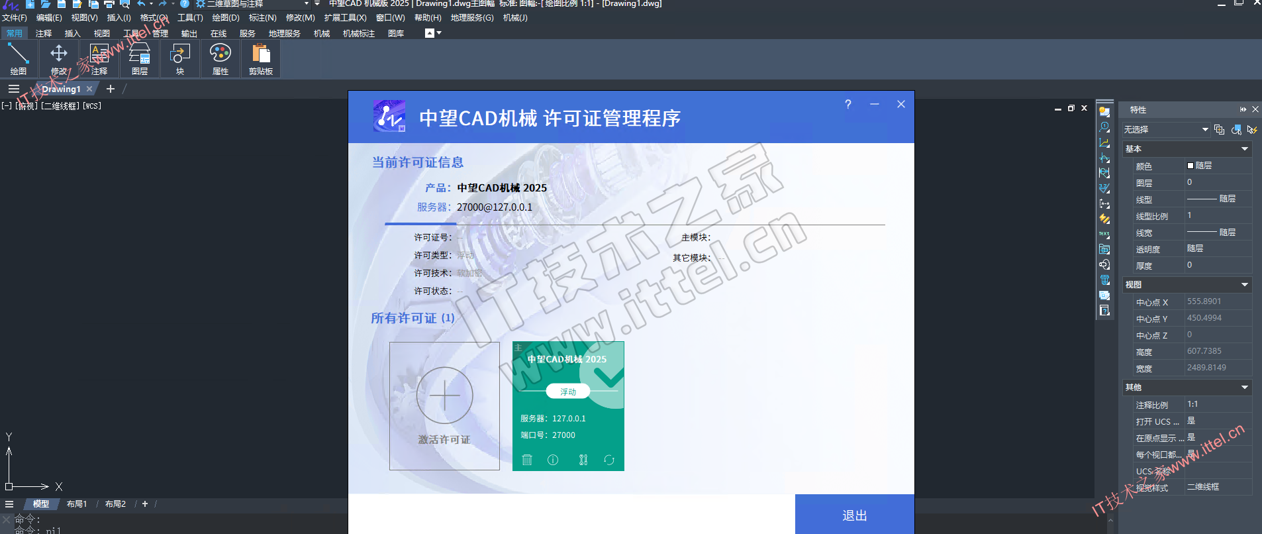Screen dimensions: 1262x534
Task: Click the 线型 随层 linetype value
Action: pyautogui.click(x=1218, y=199)
